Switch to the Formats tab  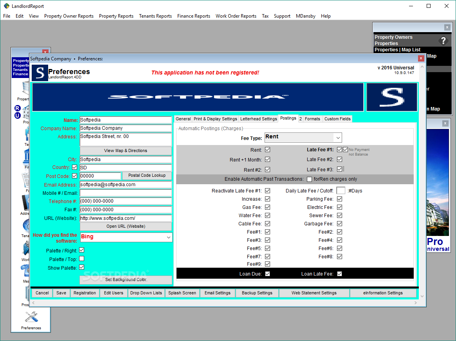pos(312,119)
